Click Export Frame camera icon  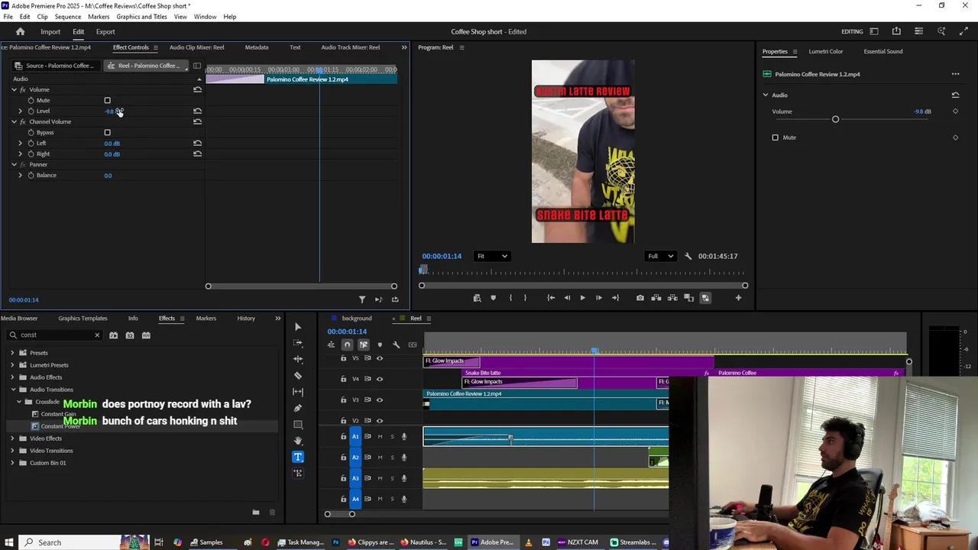point(640,298)
